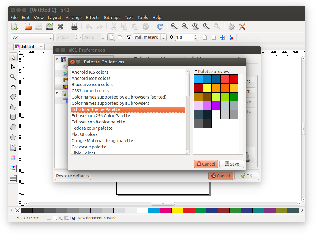
Task: Click the New document icon
Action: coord(15,27)
